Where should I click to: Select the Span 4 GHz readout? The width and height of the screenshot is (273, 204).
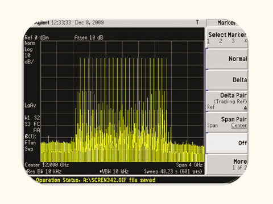click(x=189, y=165)
